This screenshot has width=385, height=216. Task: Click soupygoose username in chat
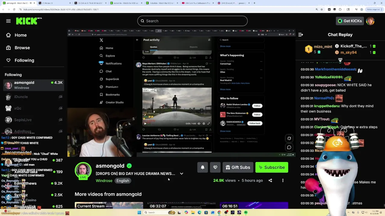coord(325,85)
